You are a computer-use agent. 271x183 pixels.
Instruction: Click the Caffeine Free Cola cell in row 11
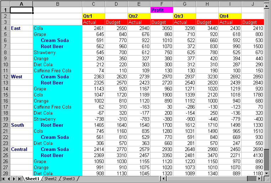pos(58,70)
